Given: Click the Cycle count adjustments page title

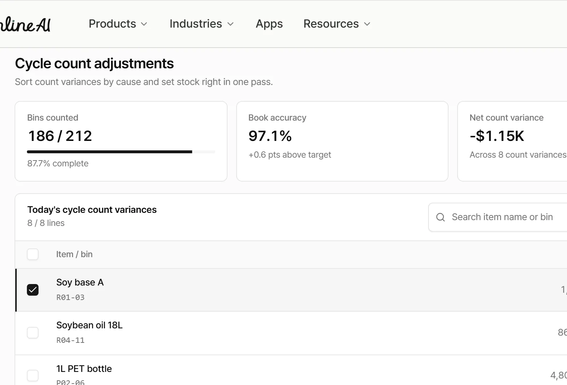Looking at the screenshot, I should tap(94, 64).
